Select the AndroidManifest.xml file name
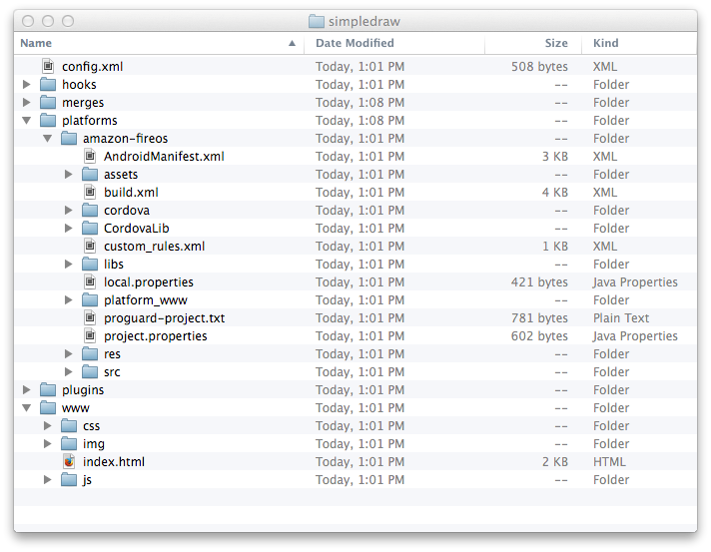Viewport: 711px width, 552px height. coord(164,157)
